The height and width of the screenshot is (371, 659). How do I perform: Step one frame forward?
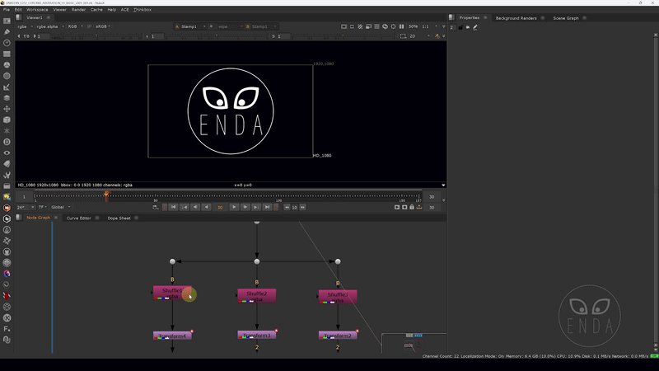point(245,207)
